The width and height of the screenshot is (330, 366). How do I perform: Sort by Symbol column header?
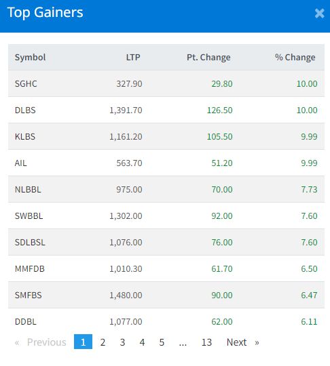coord(30,57)
